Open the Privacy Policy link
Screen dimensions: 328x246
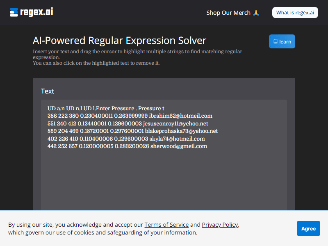220,225
